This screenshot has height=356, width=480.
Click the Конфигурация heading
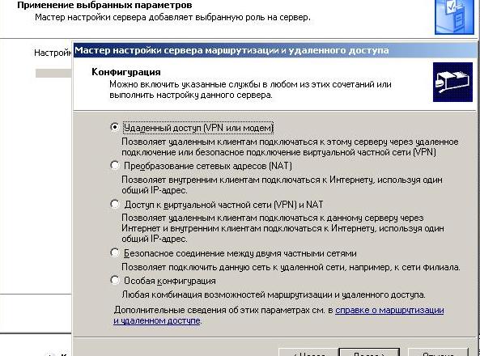[x=126, y=72]
